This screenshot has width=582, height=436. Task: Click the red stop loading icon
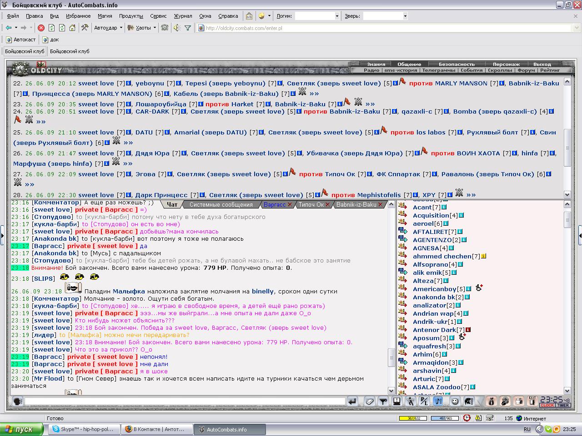(x=41, y=28)
